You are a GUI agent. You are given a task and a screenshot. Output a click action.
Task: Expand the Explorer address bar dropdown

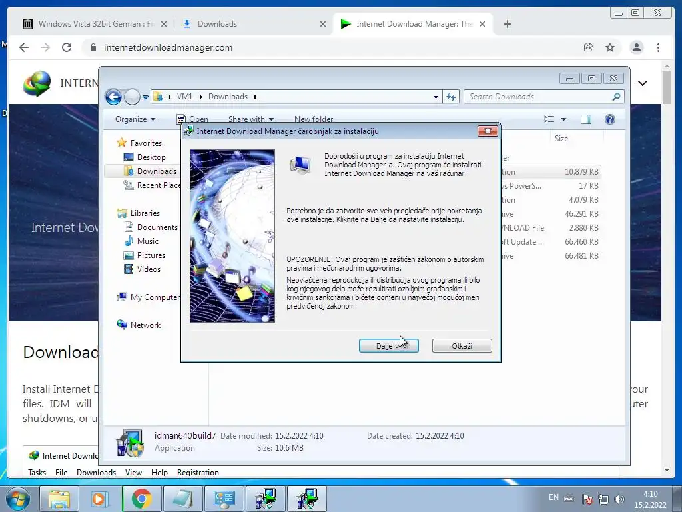[x=436, y=97]
